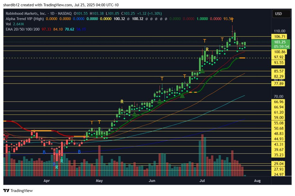Select the EMA 20/50/100/200 indicator label
Image resolution: width=295 pixels, height=196 pixels.
click(22, 29)
